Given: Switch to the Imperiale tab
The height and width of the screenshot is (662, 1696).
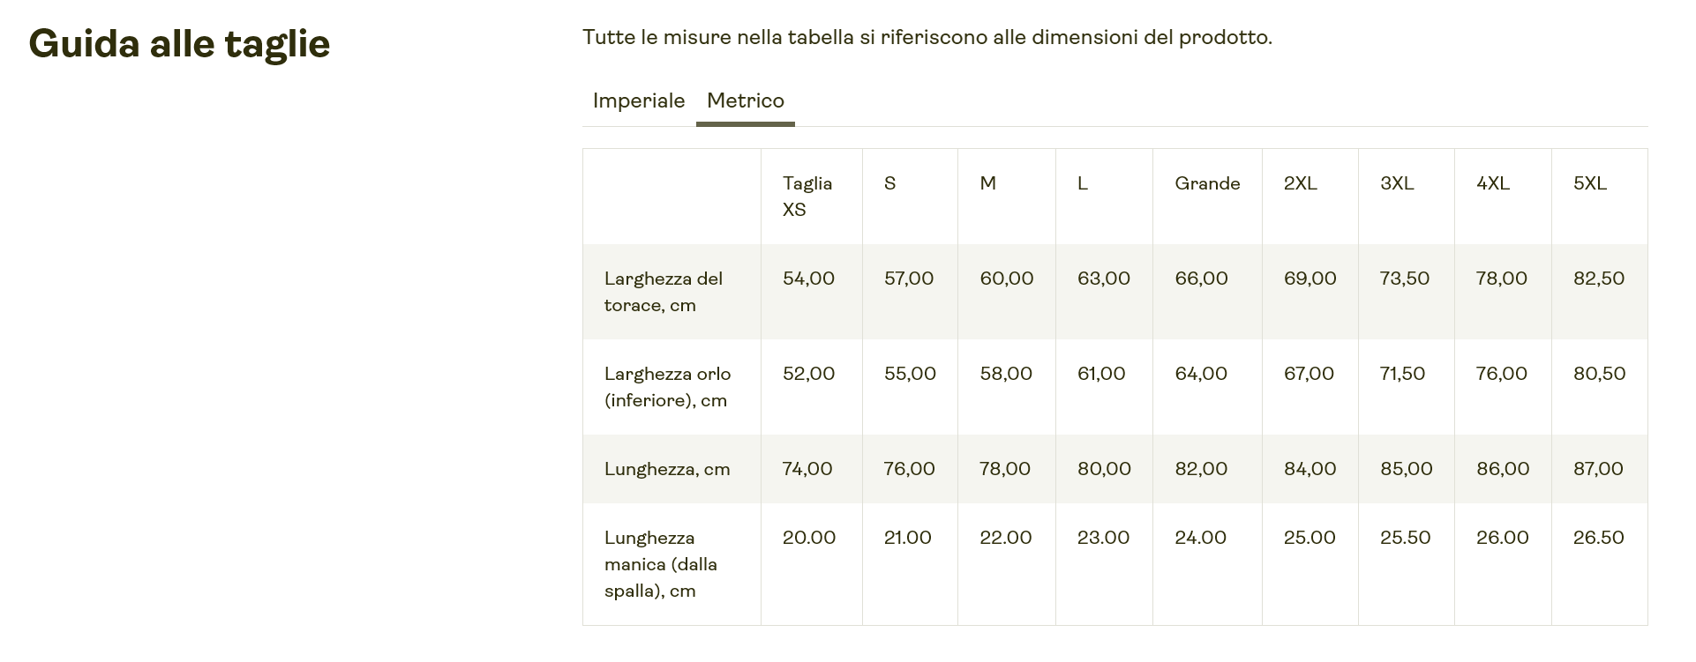Looking at the screenshot, I should coord(638,100).
